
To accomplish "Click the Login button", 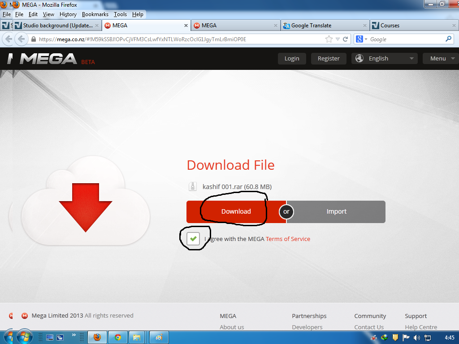I will [292, 59].
